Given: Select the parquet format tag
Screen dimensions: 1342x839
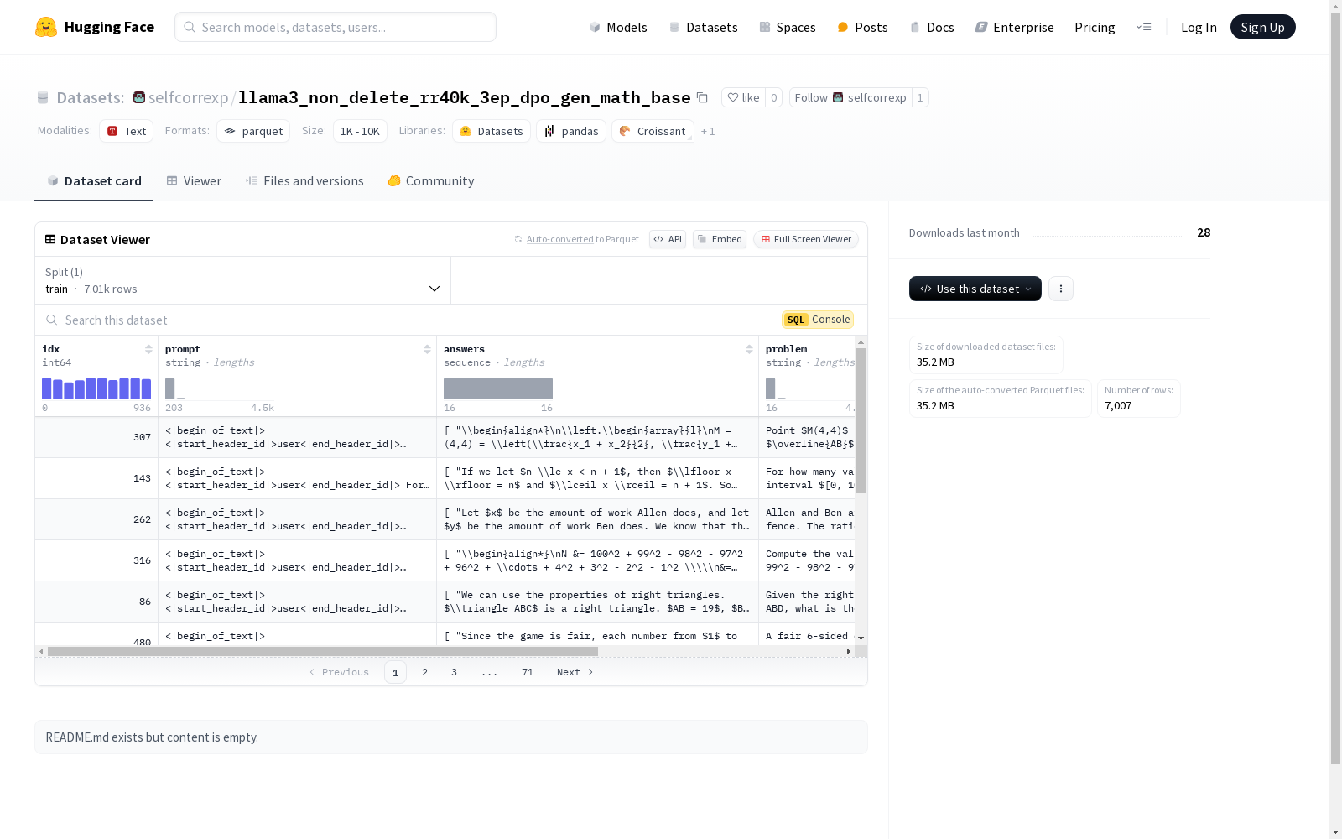Looking at the screenshot, I should pyautogui.click(x=253, y=131).
